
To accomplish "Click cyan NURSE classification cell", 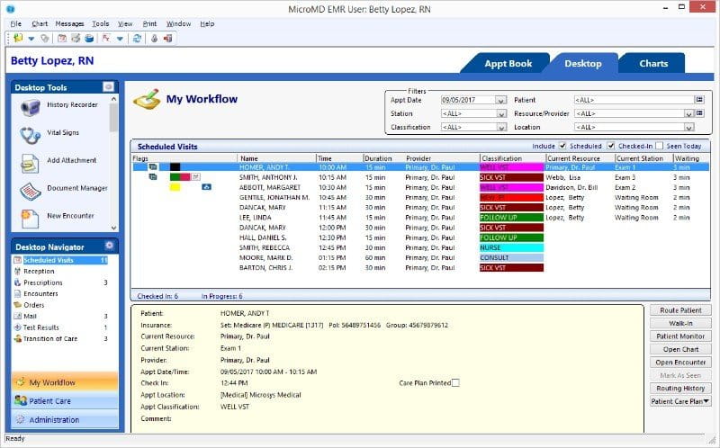I will [511, 247].
